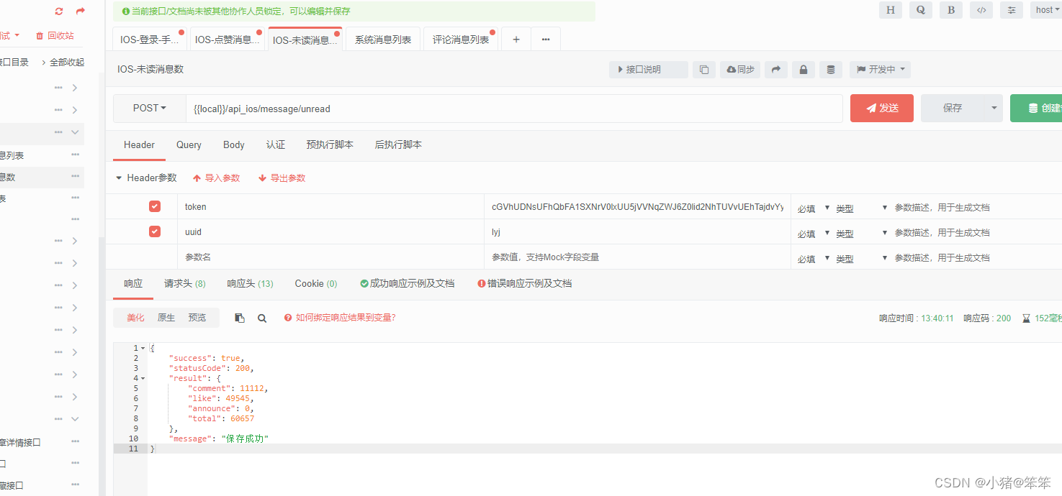Uncheck the token header checkbox
Screen dimensions: 1062x496
[x=154, y=206]
